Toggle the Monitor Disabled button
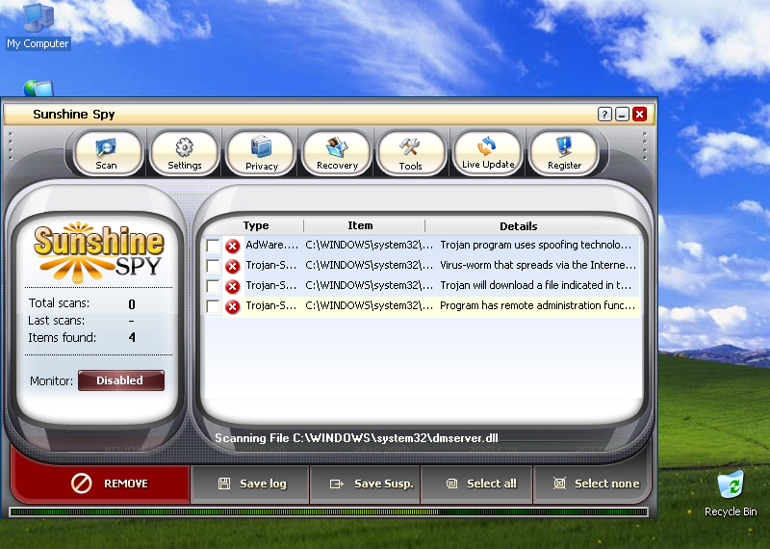Image resolution: width=770 pixels, height=549 pixels. pos(121,380)
